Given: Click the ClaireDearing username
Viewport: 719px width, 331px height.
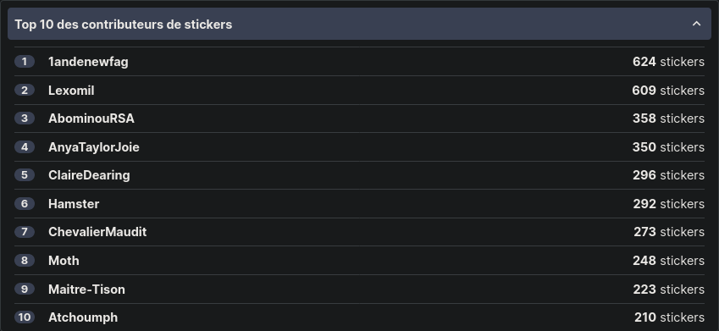Looking at the screenshot, I should click(89, 175).
